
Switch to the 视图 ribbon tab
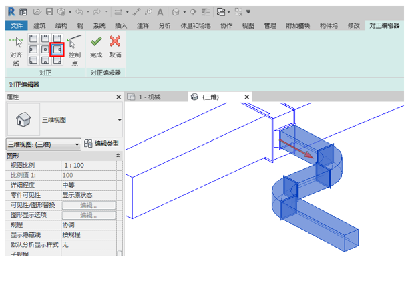click(248, 25)
